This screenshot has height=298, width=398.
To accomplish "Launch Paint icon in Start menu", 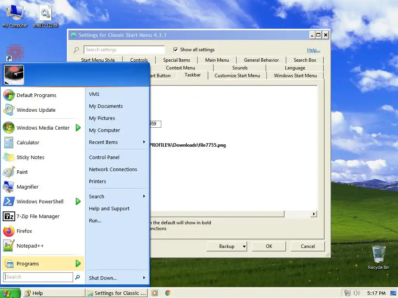I will (x=9, y=172).
